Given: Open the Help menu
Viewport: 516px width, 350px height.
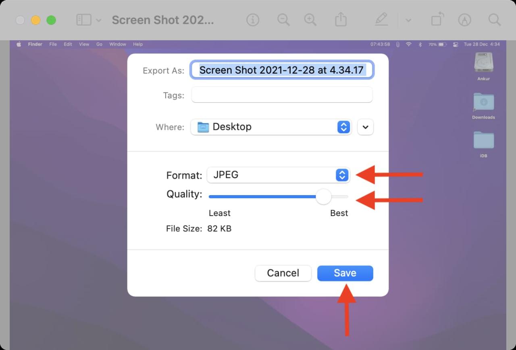Looking at the screenshot, I should pos(138,44).
